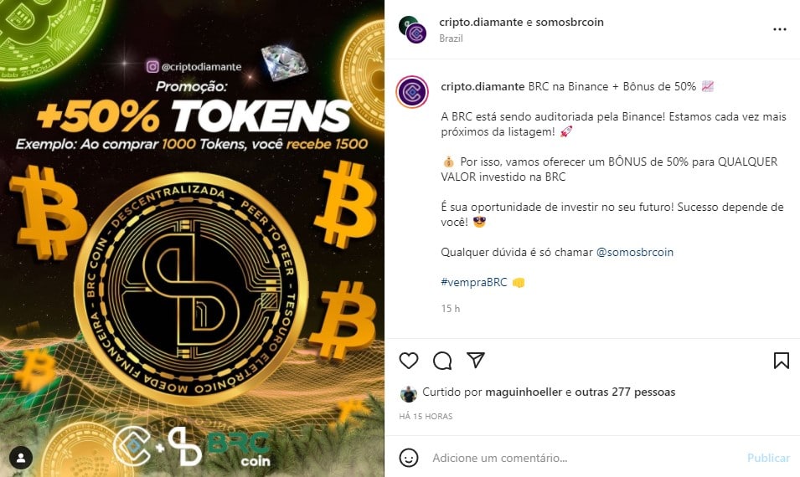View the outras 277 pessoas likes list
This screenshot has height=477, width=800.
(x=625, y=392)
